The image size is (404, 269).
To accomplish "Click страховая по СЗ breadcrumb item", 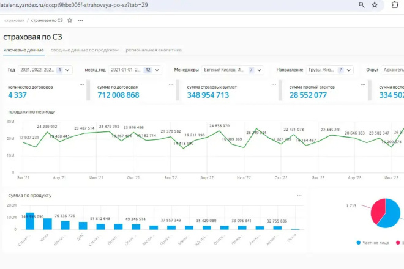I will tap(47, 20).
